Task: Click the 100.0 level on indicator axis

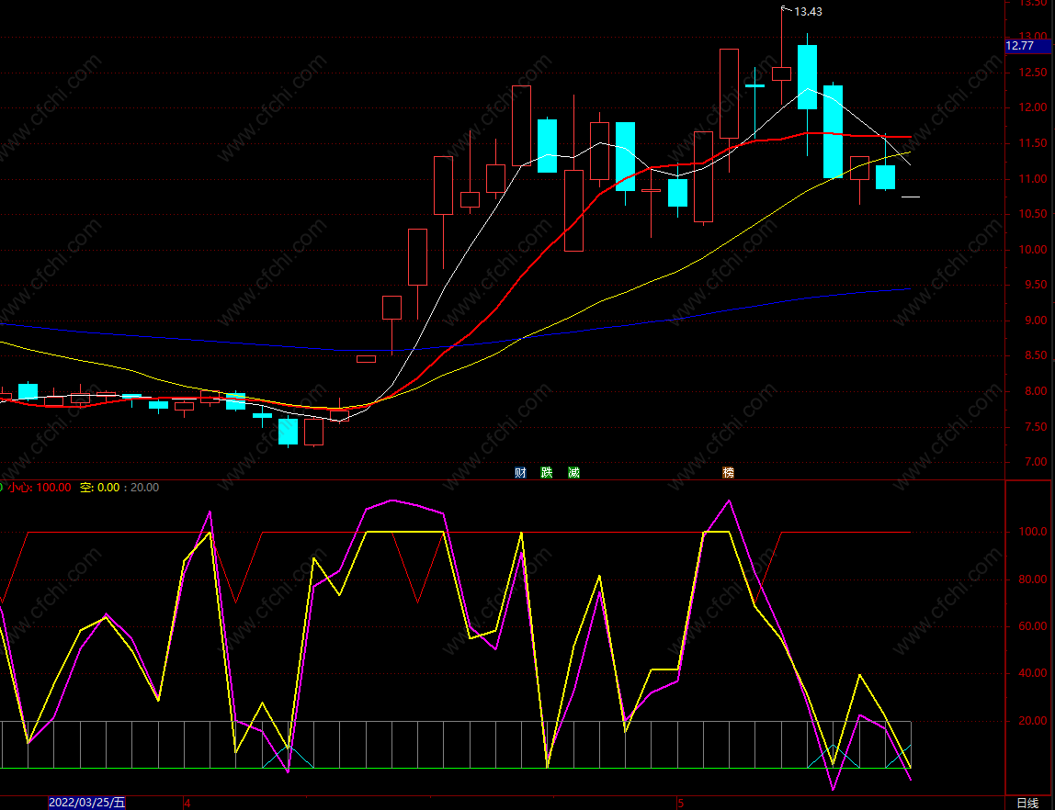Action: tap(1032, 532)
